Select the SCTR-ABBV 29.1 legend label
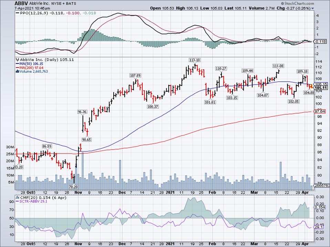The width and height of the screenshot is (330, 247). click(x=33, y=201)
